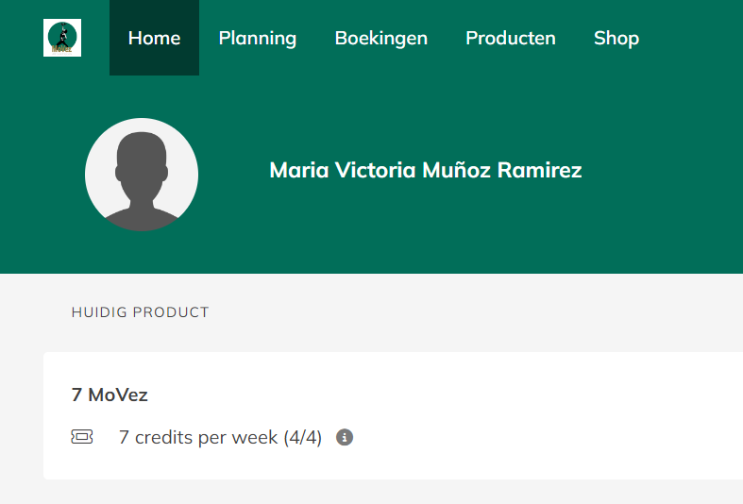Open the Boekingen menu item
The width and height of the screenshot is (743, 504).
pyautogui.click(x=381, y=38)
